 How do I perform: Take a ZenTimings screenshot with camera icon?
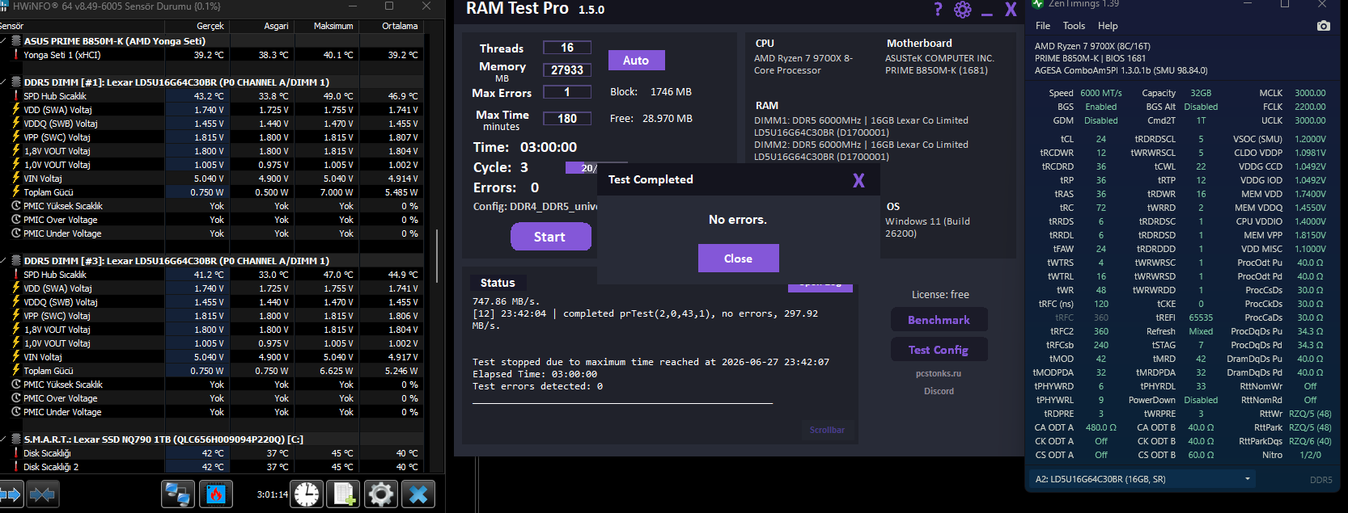point(1324,26)
